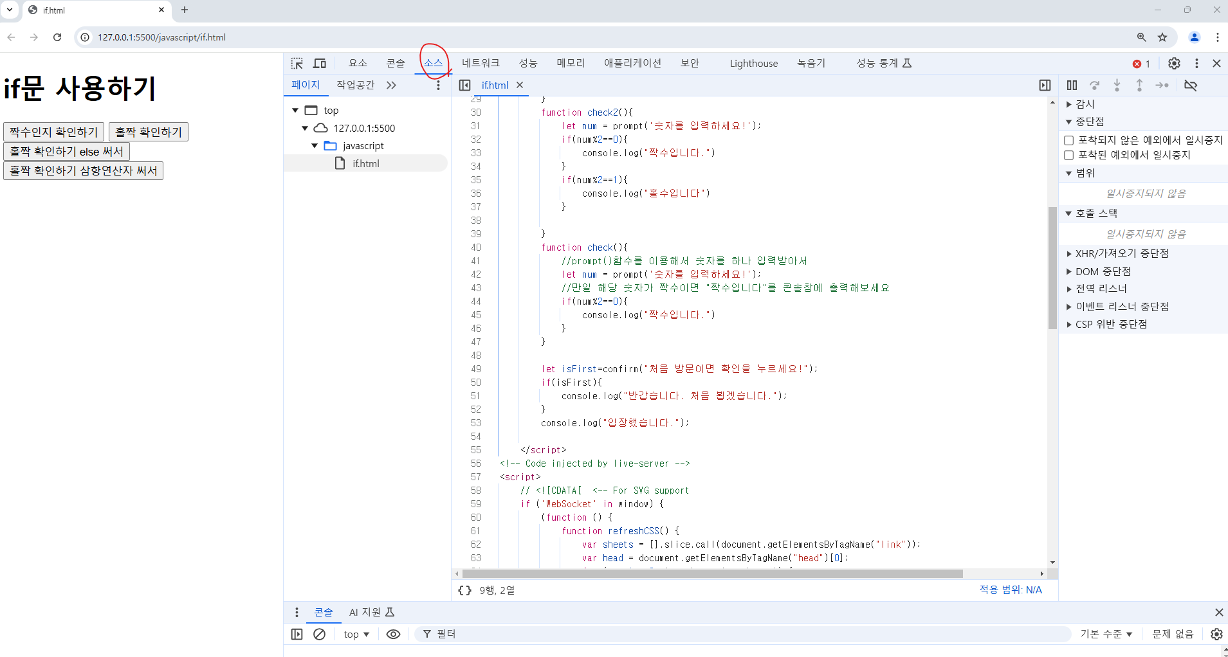This screenshot has width=1228, height=657.
Task: Click the step over function icon
Action: point(1094,85)
